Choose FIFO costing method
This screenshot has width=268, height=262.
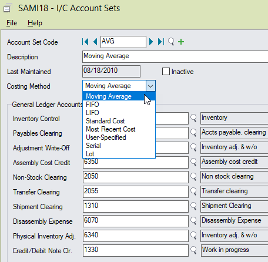coord(119,105)
